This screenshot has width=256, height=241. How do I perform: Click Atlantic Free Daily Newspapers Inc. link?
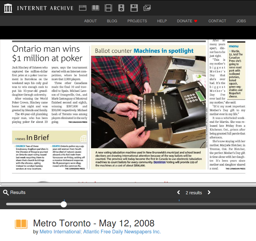pos(122,232)
